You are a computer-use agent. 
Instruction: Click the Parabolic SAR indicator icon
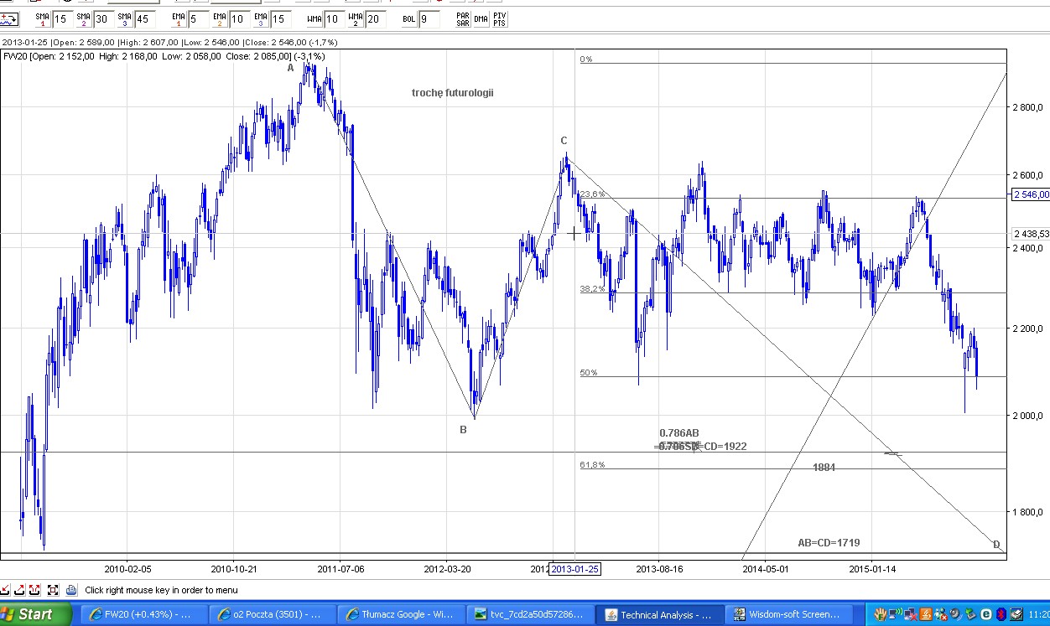tap(462, 18)
